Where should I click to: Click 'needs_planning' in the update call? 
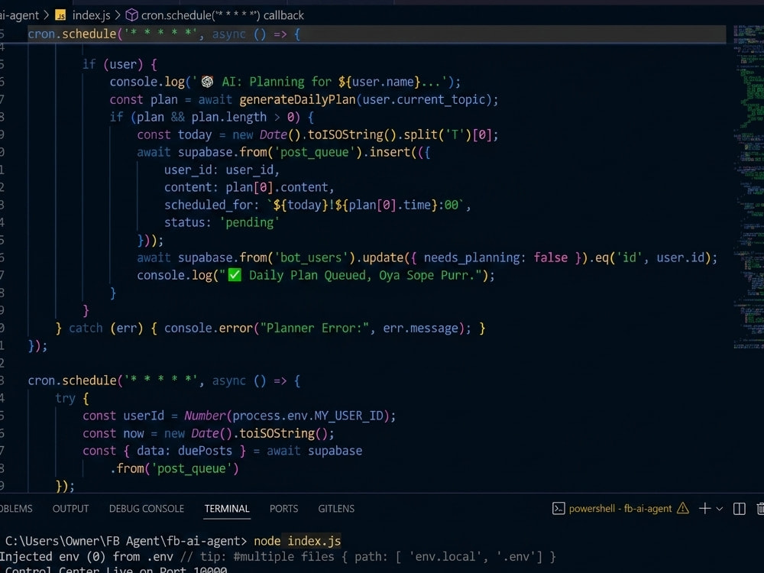pos(471,257)
